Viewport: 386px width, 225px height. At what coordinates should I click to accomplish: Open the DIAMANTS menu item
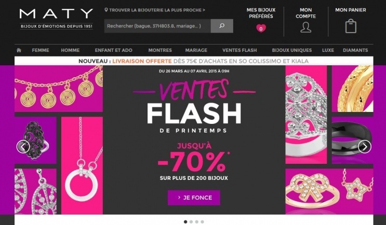(x=355, y=50)
